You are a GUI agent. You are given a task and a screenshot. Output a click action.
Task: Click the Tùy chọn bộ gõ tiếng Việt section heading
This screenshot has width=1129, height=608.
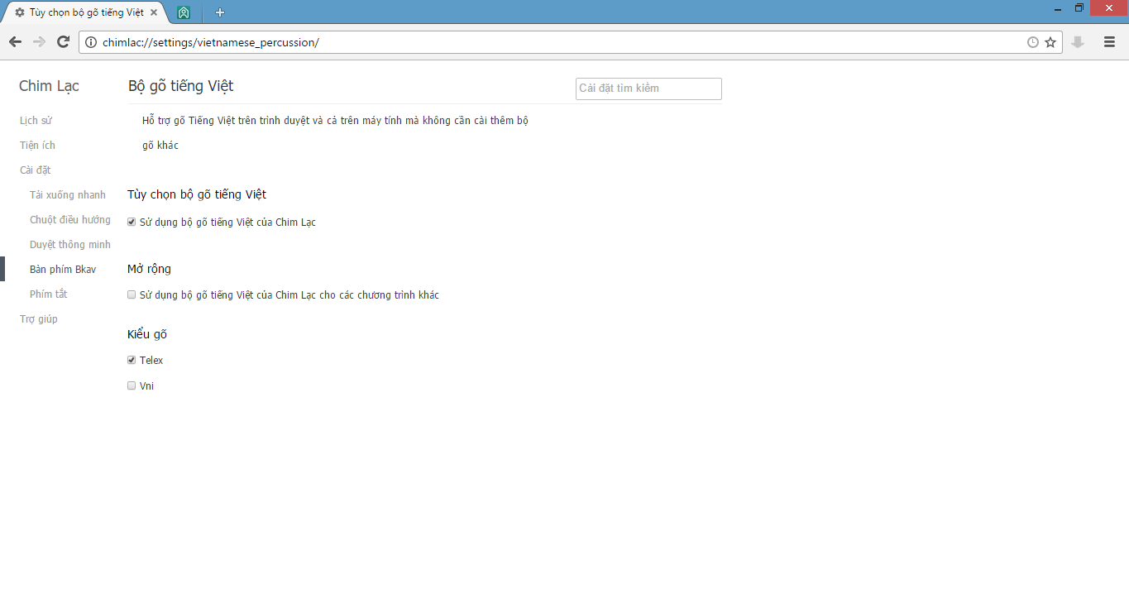coord(197,195)
